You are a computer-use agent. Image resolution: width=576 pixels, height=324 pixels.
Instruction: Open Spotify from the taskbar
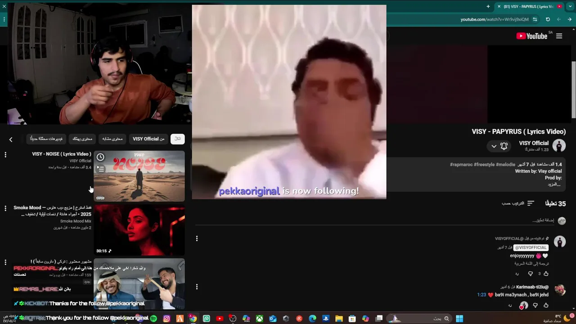[153, 319]
